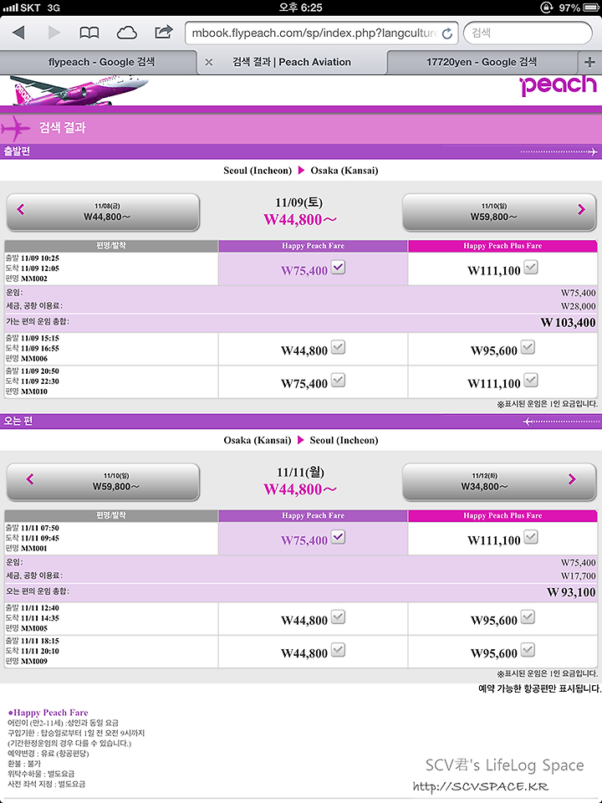
Task: Click the Happy Peach Fare notes heading
Action: [x=48, y=713]
